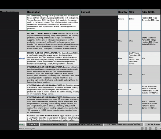Click the MOQ column header
Image resolution: width=161 pixels, height=139 pixels.
coord(134,12)
